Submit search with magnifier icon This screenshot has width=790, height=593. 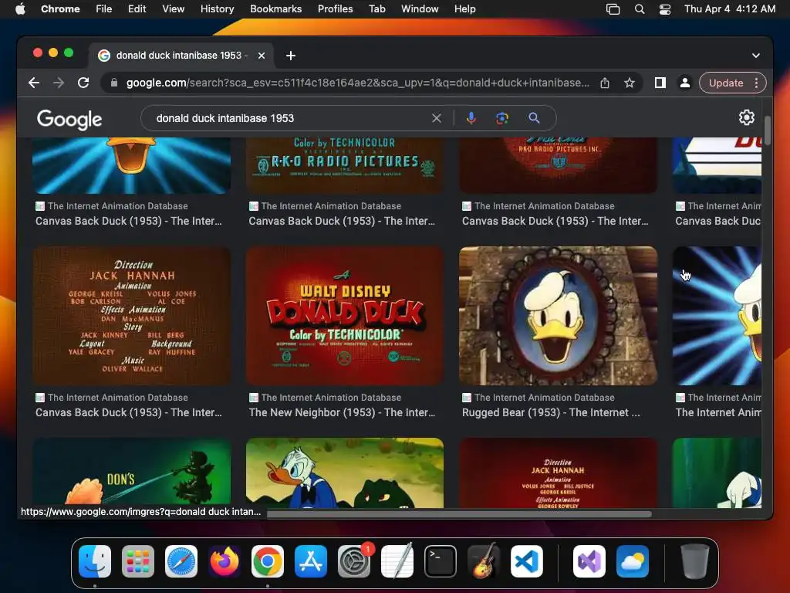pos(534,118)
